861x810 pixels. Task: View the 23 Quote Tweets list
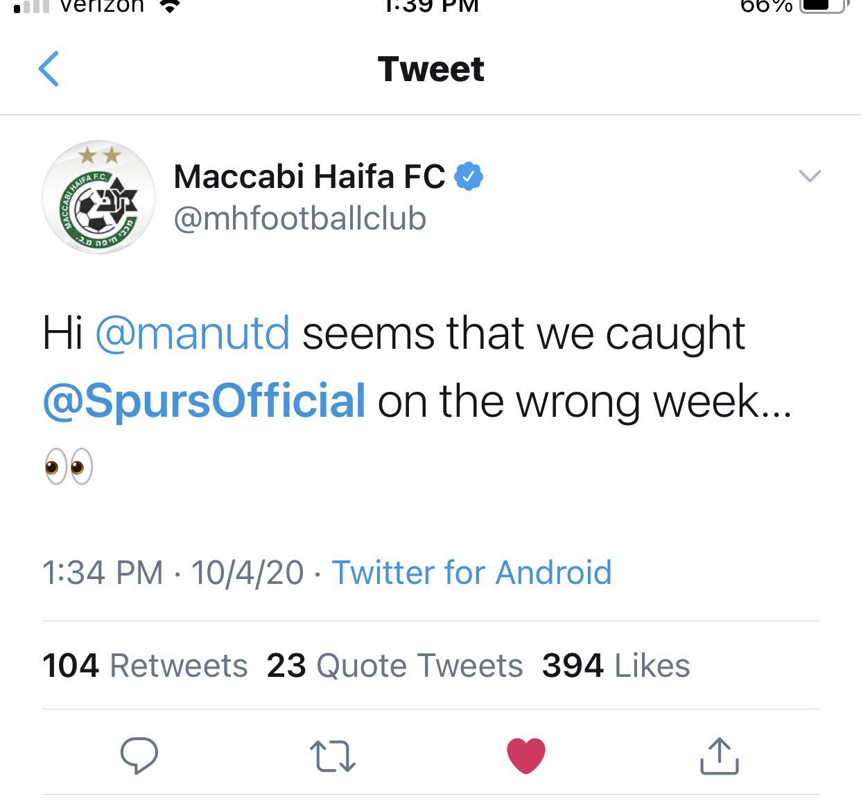coord(394,666)
